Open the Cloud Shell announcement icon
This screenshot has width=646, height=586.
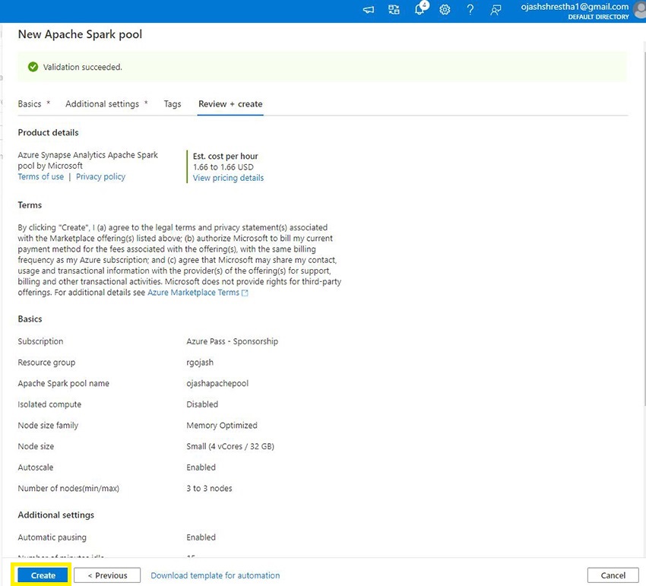coord(368,10)
